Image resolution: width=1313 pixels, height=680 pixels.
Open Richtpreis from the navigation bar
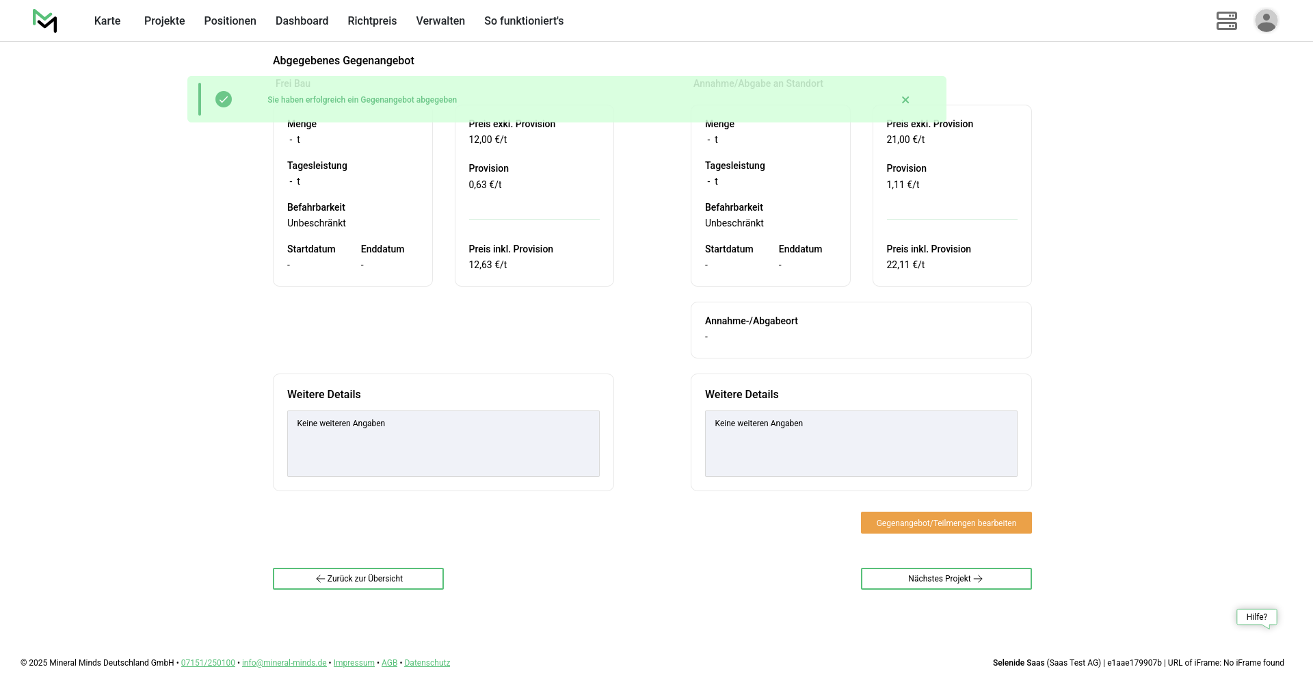(x=372, y=21)
